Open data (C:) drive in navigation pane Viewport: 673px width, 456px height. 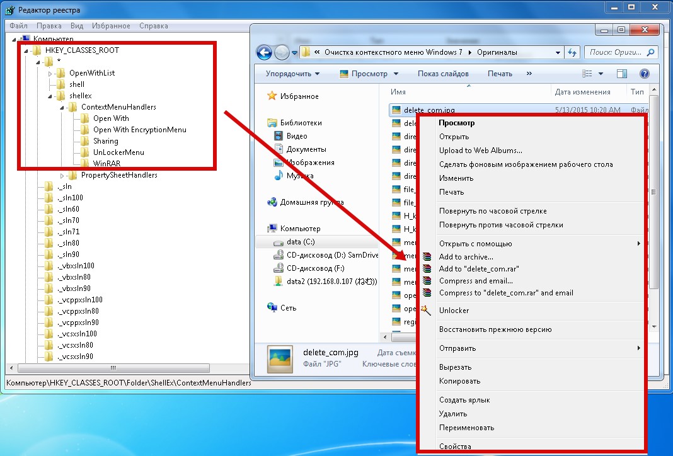tap(302, 242)
